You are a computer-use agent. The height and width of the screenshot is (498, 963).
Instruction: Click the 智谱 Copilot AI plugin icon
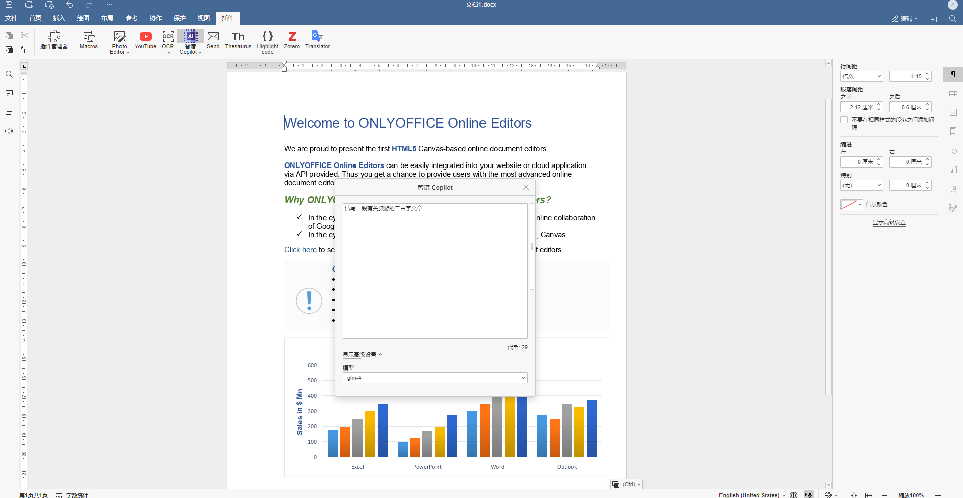[x=191, y=37]
